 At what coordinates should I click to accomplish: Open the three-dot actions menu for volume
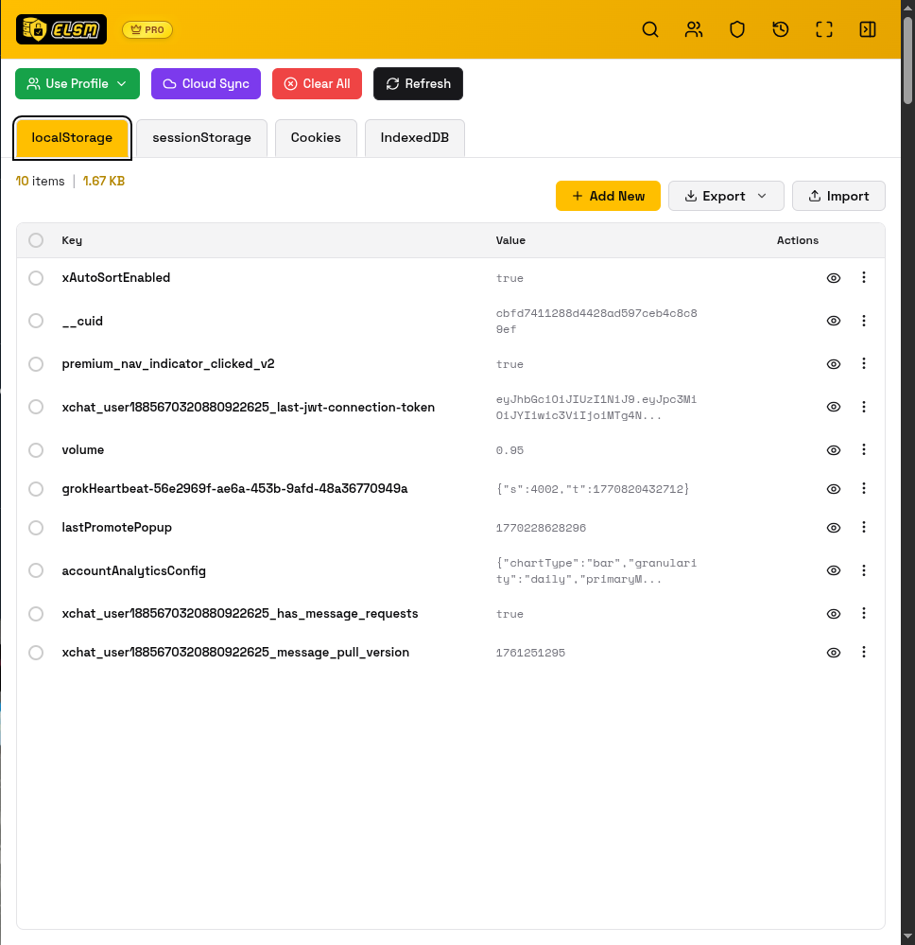863,450
